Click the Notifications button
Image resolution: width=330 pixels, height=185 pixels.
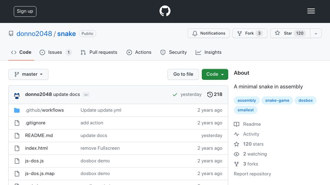pos(209,33)
